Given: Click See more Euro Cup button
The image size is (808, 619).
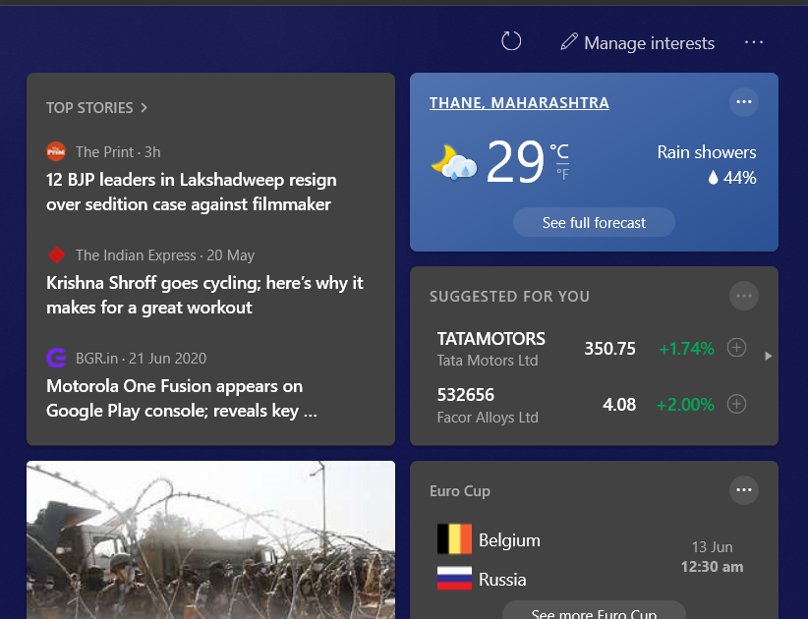Looking at the screenshot, I should (x=594, y=612).
